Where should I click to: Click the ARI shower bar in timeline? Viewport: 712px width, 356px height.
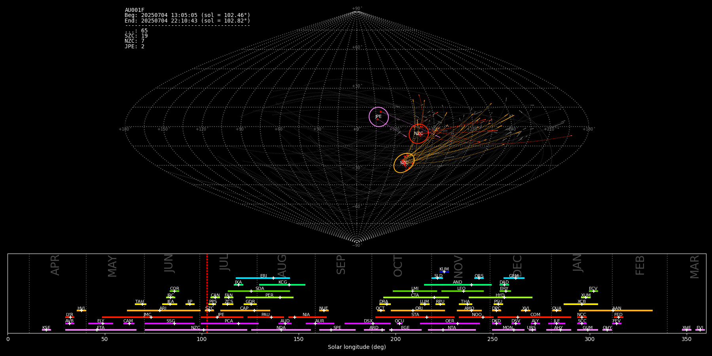[163, 311]
